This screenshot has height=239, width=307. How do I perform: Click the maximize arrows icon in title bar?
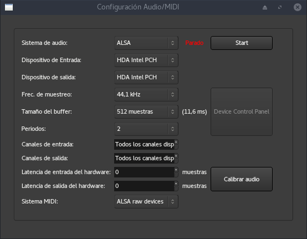coord(280,7)
